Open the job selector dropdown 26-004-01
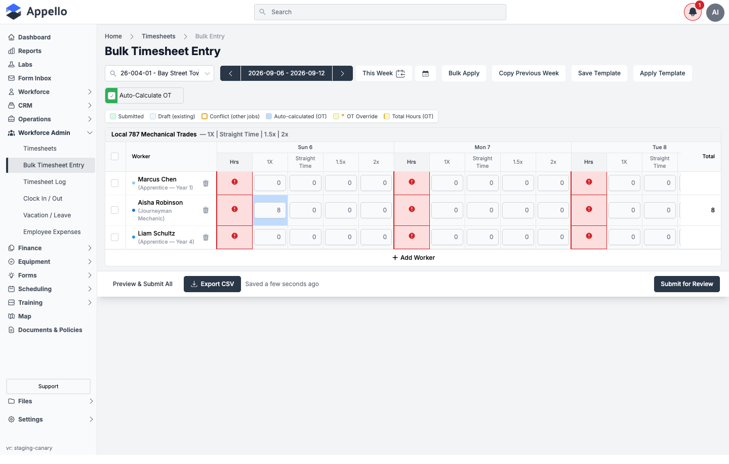The height and width of the screenshot is (464, 729). tap(159, 73)
